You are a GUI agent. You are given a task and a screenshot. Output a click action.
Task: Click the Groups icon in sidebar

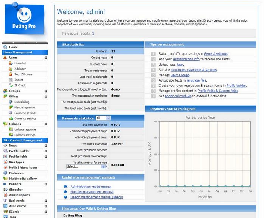(x=5, y=91)
